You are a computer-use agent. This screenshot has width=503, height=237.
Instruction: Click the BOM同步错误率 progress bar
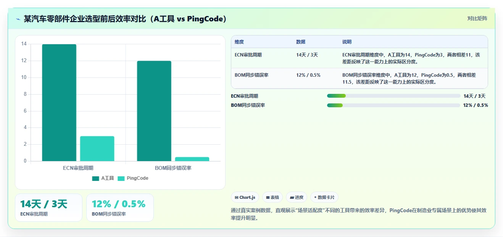point(393,105)
